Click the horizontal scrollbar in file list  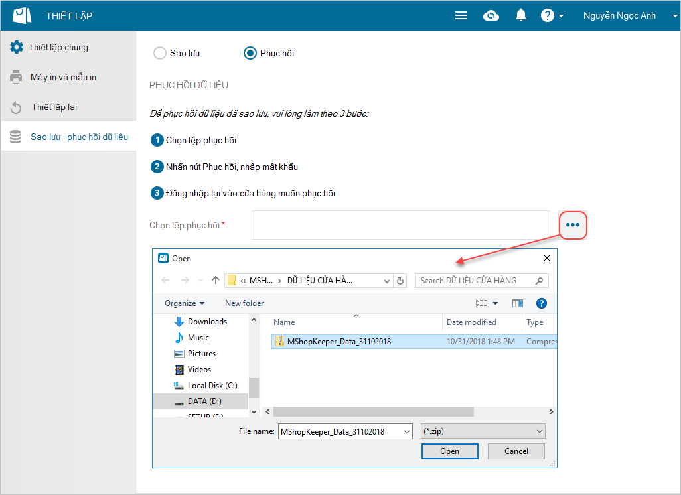(373, 411)
